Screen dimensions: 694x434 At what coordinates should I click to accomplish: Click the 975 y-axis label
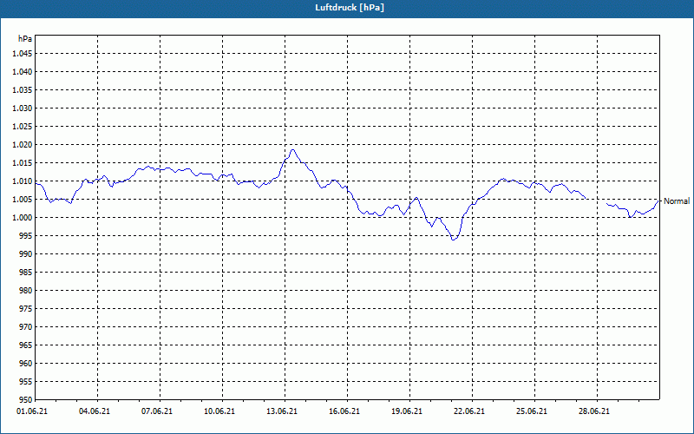tap(26, 309)
